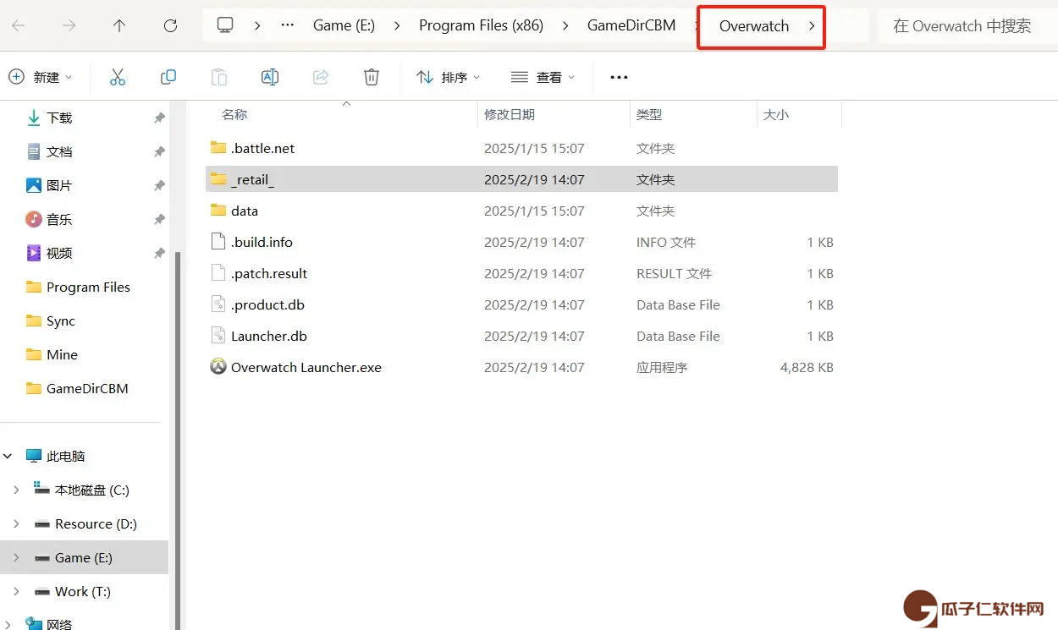Expand chevron after Overwatch in breadcrumb
Image resolution: width=1058 pixels, height=630 pixels.
coord(812,25)
